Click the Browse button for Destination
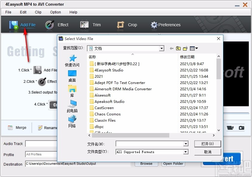 tap(146, 164)
